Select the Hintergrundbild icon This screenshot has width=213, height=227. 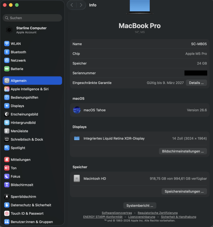click(7, 123)
